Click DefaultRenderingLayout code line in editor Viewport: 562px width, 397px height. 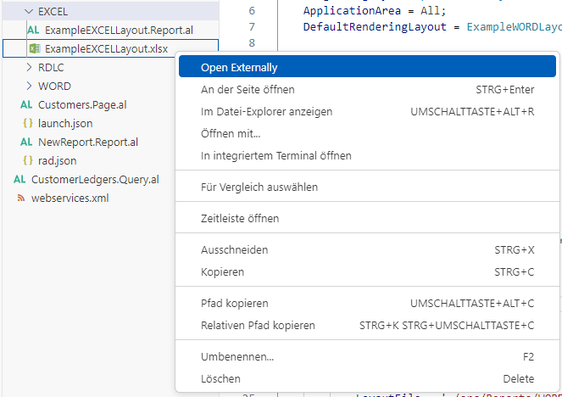click(432, 26)
